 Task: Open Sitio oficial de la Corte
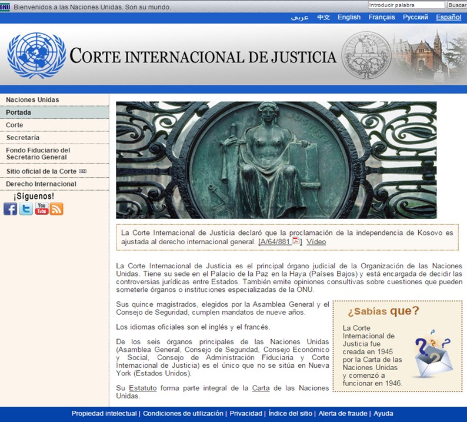pyautogui.click(x=41, y=171)
